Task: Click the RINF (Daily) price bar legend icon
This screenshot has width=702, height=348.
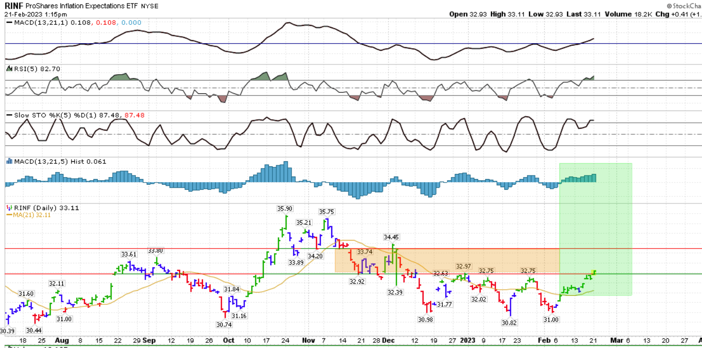Action: [9, 207]
